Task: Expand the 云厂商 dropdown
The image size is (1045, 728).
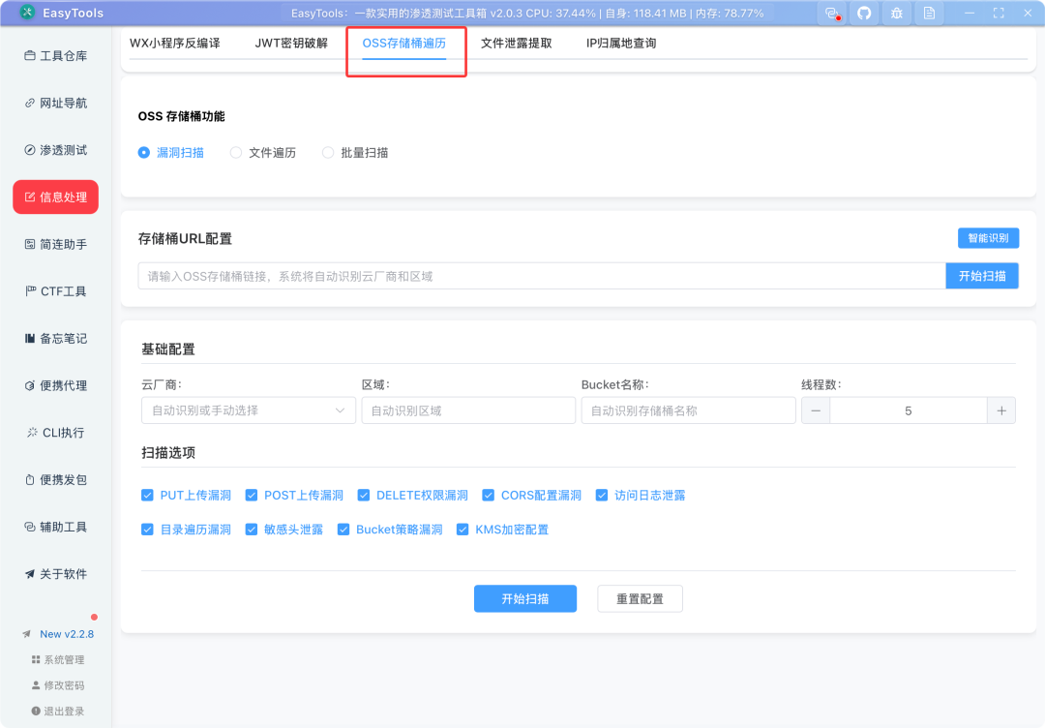Action: click(x=249, y=410)
